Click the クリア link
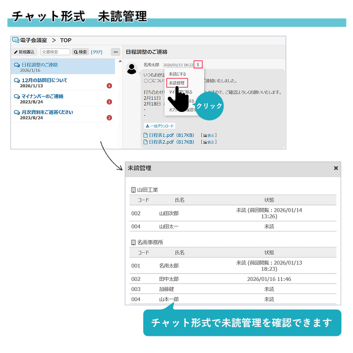353x353 pixels. tap(97, 52)
